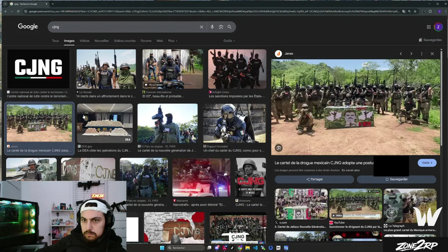Open the CJNG logo thumbnail

38,69
